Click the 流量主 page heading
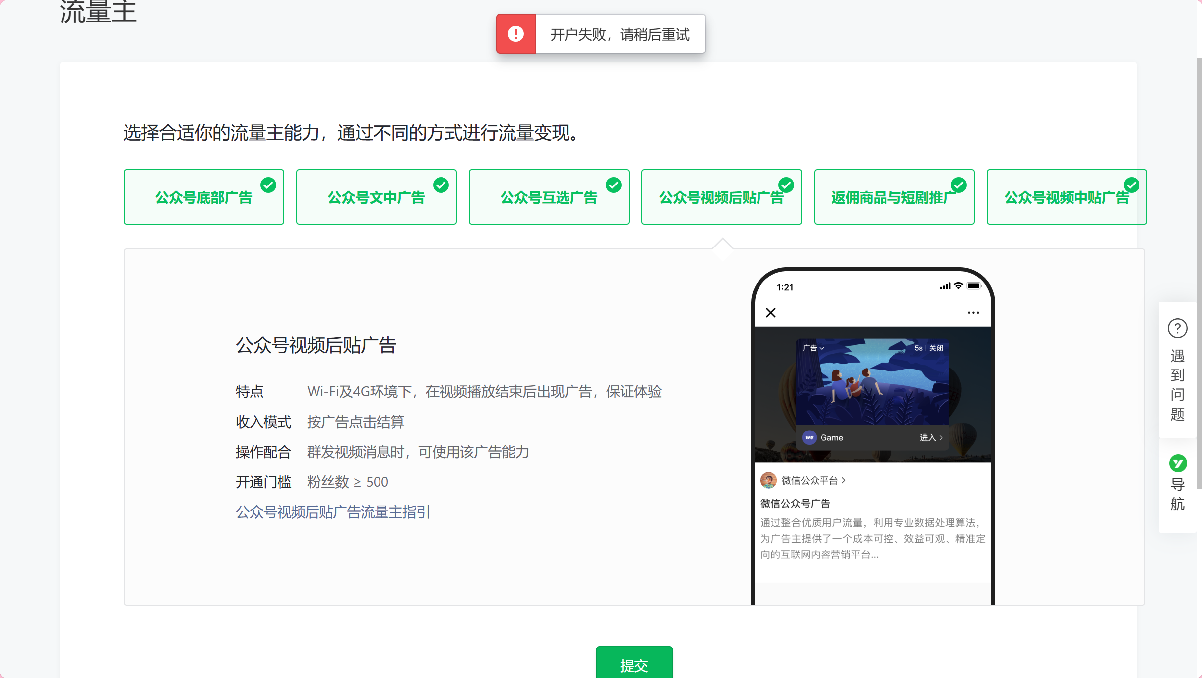The image size is (1202, 678). tap(98, 12)
